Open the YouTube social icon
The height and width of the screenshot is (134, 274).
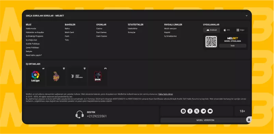click(x=210, y=111)
